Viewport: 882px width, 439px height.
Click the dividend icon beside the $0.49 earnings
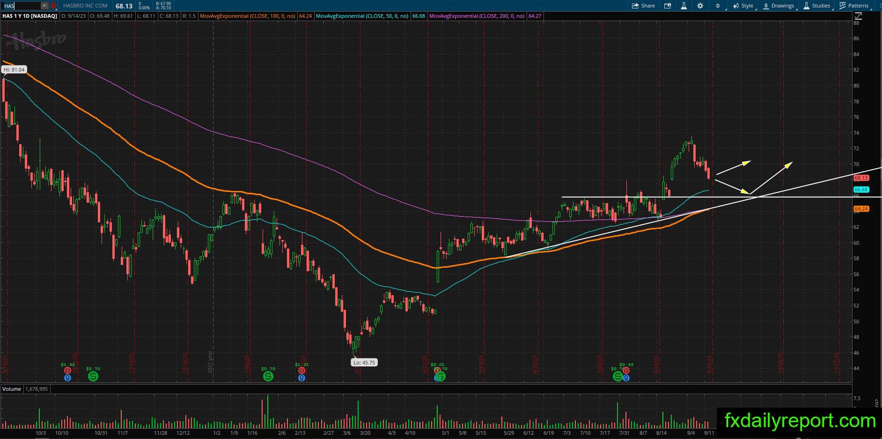[x=617, y=376]
